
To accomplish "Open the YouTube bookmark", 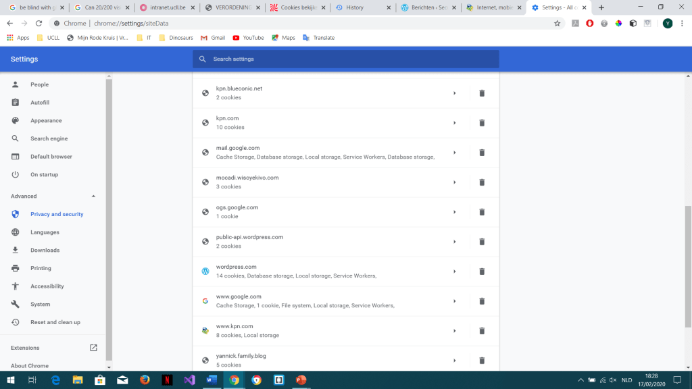I will tap(248, 38).
